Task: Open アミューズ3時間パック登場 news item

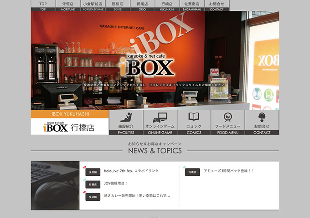Action: tap(229, 171)
